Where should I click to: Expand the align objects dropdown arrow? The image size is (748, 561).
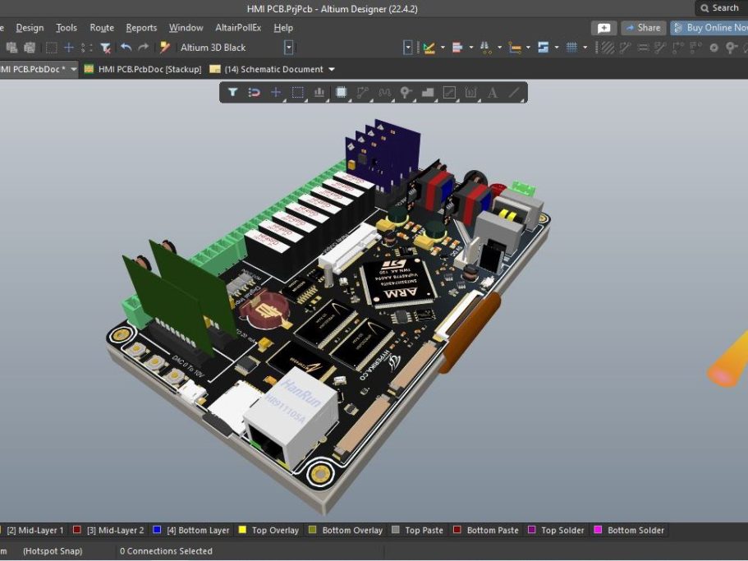471,47
